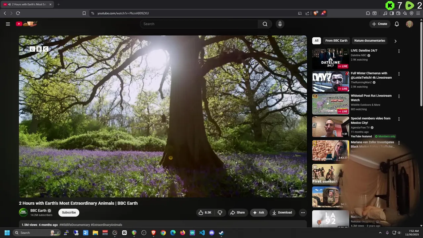Open Brave Shields lion icon
The width and height of the screenshot is (423, 238).
[316, 13]
